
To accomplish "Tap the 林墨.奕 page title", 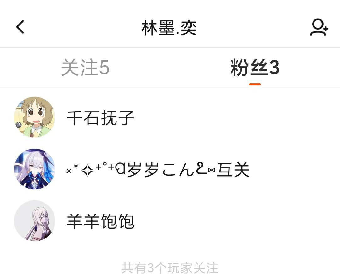I will click(x=169, y=28).
